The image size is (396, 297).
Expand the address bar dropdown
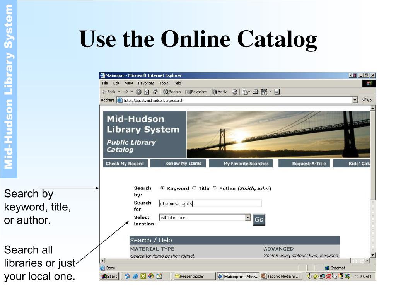(x=355, y=100)
